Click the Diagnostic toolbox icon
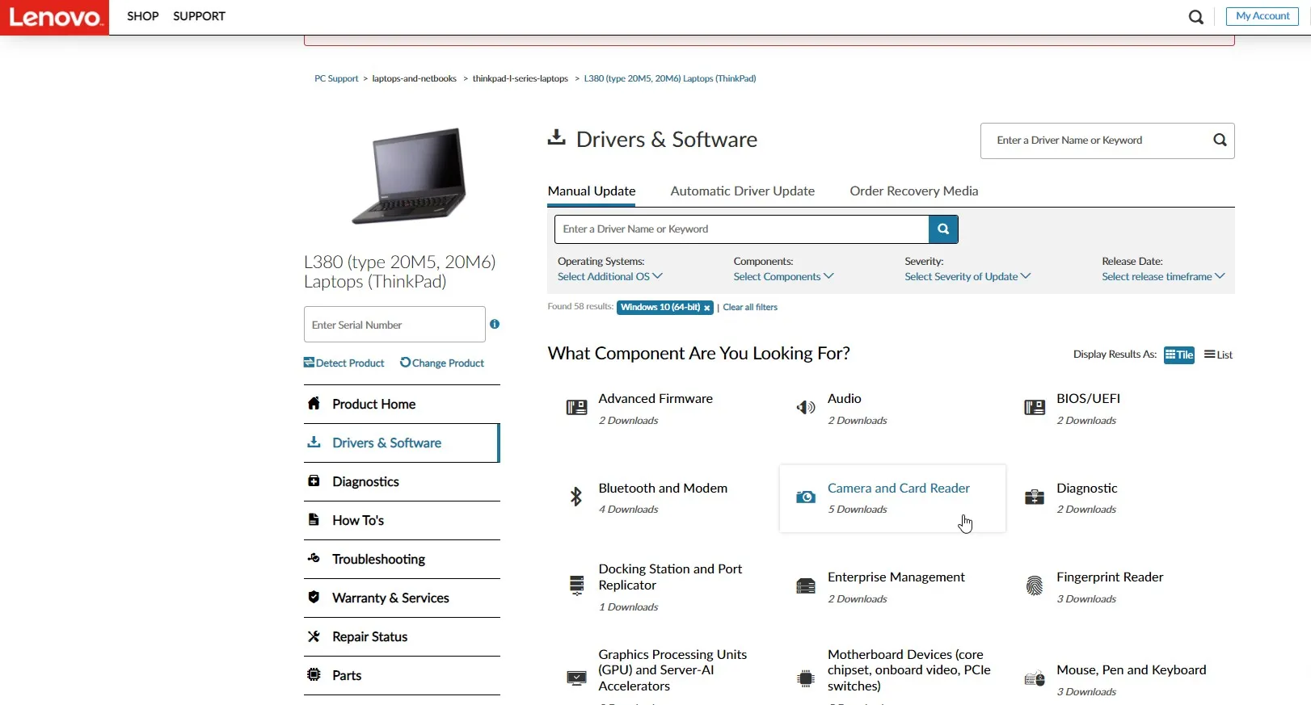Screen dimensions: 1311x705 tap(1035, 497)
